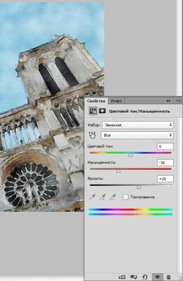
Task: Switch to the Инфо tab
Action: 116,101
